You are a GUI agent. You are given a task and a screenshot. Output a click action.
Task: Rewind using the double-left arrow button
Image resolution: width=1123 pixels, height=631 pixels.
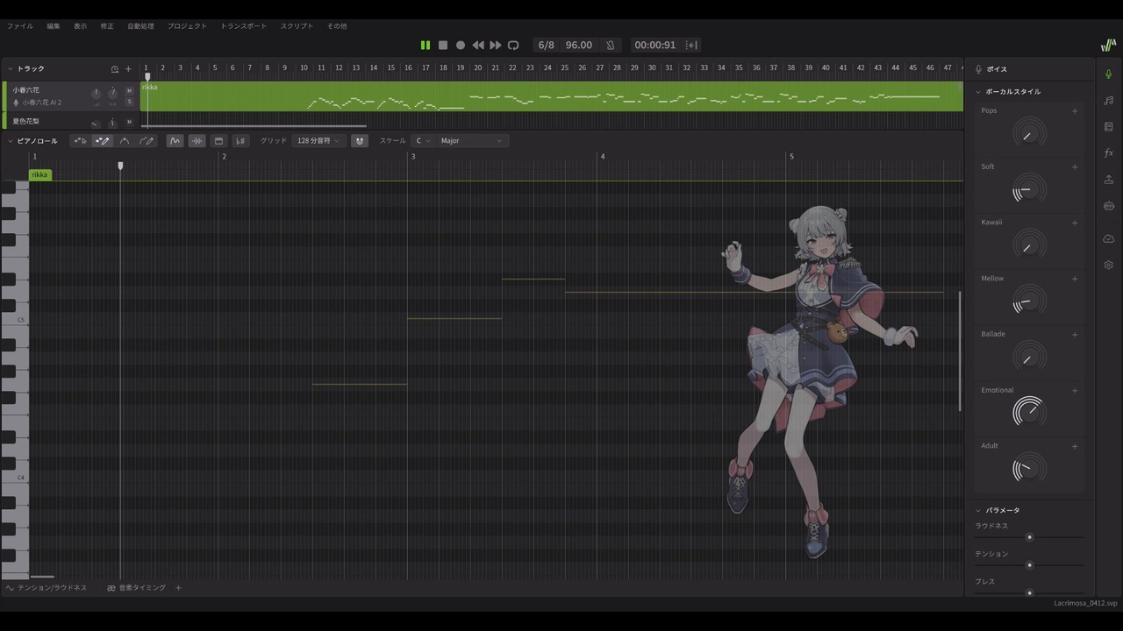[478, 45]
